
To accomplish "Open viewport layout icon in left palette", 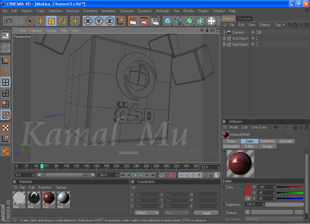I will click(x=5, y=36).
